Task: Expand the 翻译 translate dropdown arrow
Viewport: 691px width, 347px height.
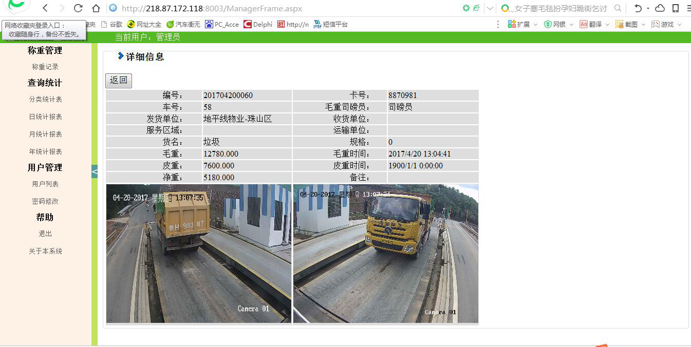Action: point(607,24)
